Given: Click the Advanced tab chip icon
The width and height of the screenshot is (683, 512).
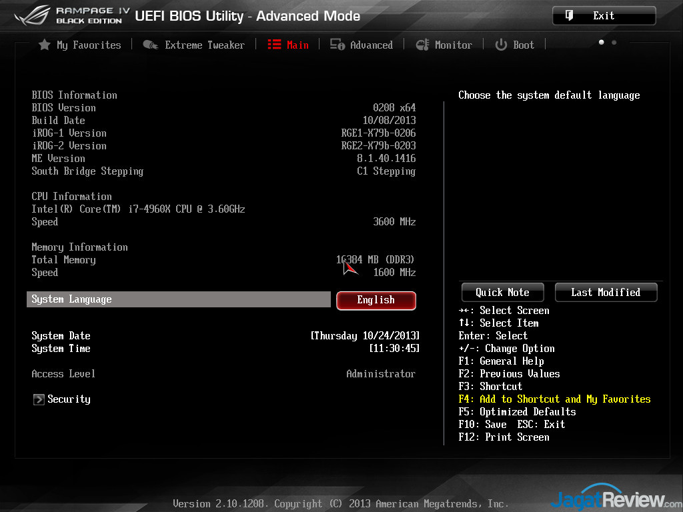Looking at the screenshot, I should pyautogui.click(x=337, y=45).
